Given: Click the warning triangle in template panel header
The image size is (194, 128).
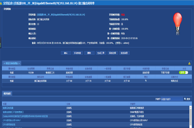Looking at the screenshot, I should point(189,63).
